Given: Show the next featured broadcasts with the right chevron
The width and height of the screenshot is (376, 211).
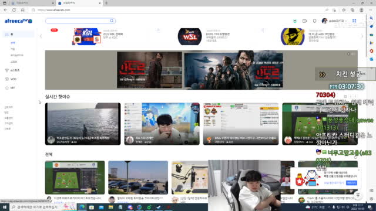Looking at the screenshot, I should (362, 36).
